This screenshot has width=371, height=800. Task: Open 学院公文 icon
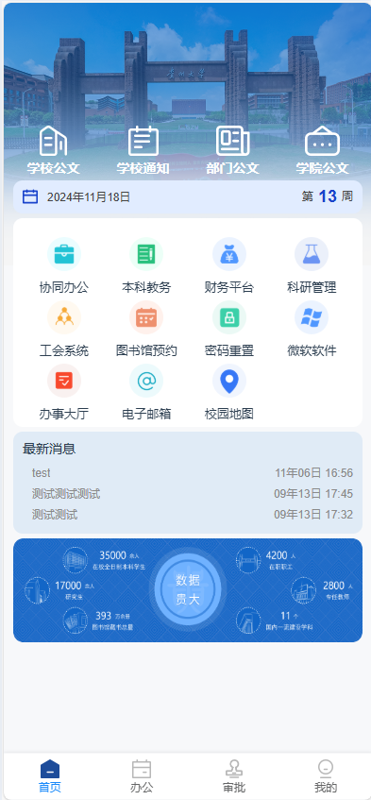tap(322, 142)
